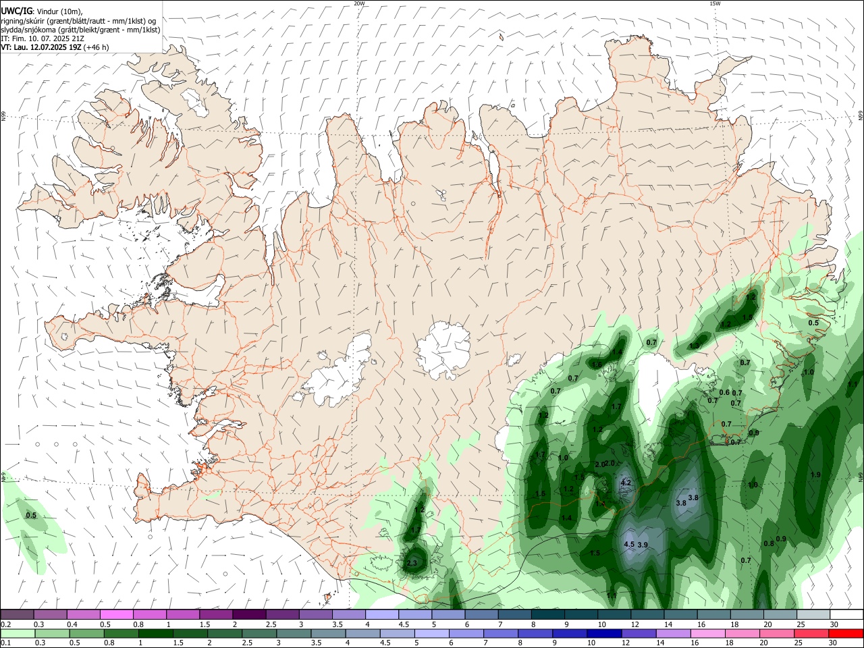Click the deep navy blue 10 mm rain swatch
The height and width of the screenshot is (648, 864).
tap(604, 633)
